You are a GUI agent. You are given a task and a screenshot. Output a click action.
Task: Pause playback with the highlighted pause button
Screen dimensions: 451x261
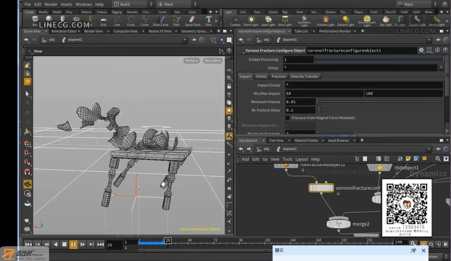click(73, 244)
